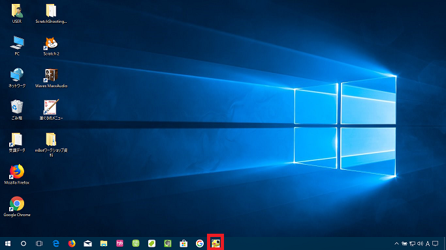Launch the yellow character app in taskbar
The width and height of the screenshot is (446, 250).
(215, 243)
